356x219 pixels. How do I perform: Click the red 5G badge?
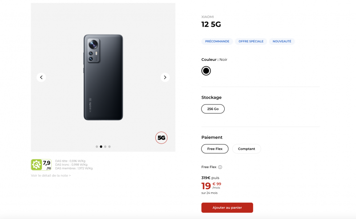coord(162,138)
